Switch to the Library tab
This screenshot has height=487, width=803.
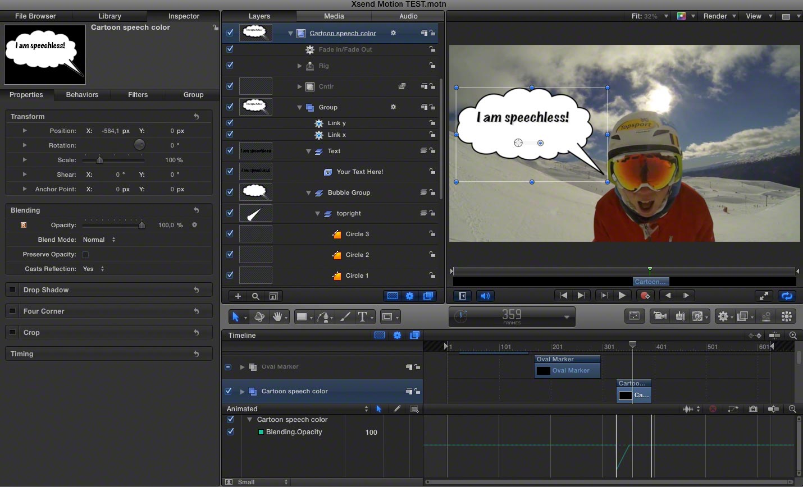[x=110, y=16]
